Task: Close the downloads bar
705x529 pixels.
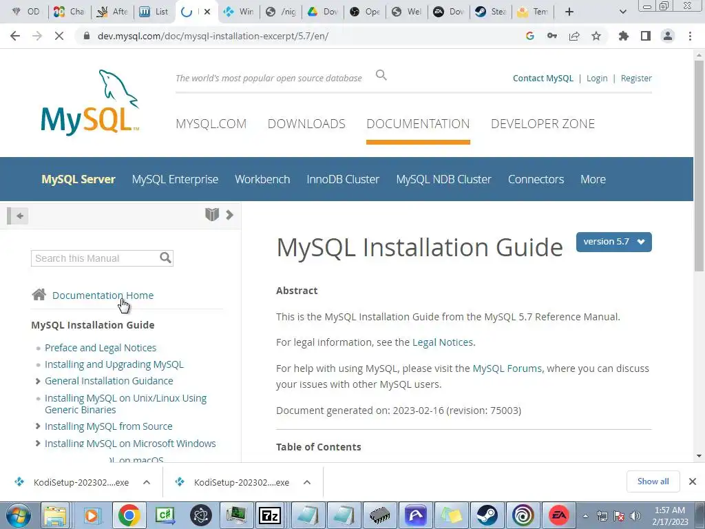Action: tap(693, 481)
